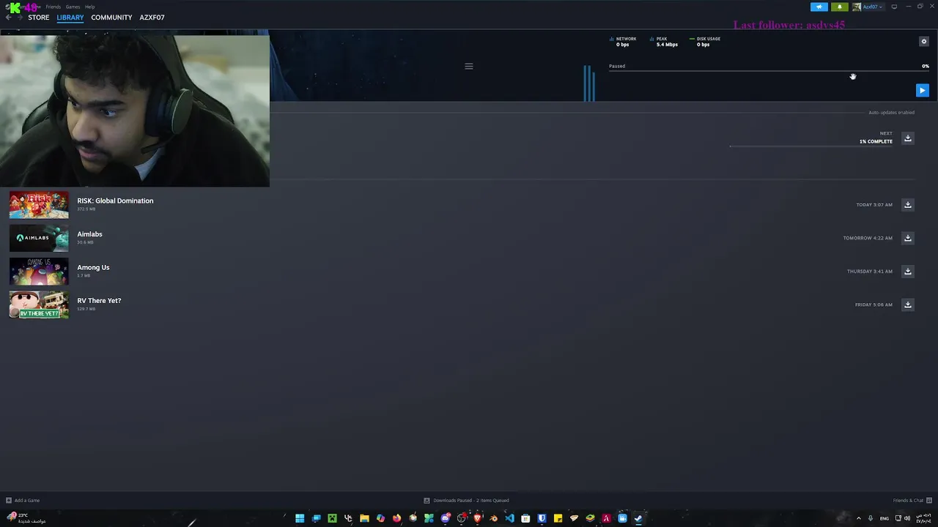Switch to Big Picture mode icon
The width and height of the screenshot is (938, 527).
[x=894, y=7]
